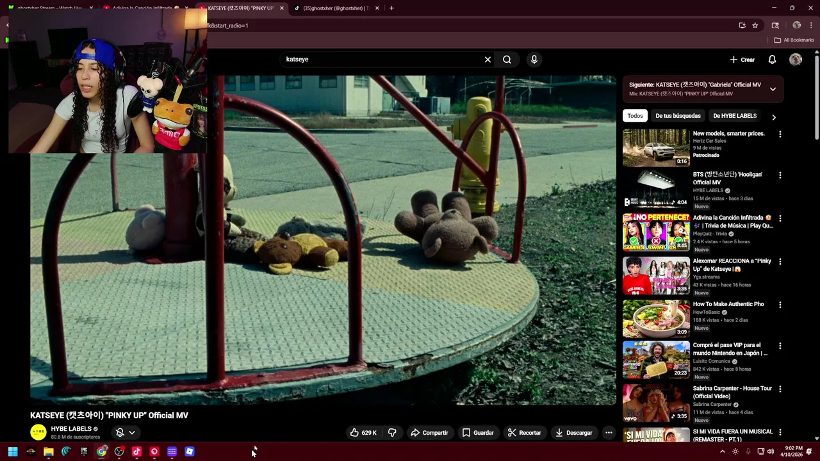Clear the katseye search query with the X
The width and height of the screenshot is (820, 461).
coord(488,60)
